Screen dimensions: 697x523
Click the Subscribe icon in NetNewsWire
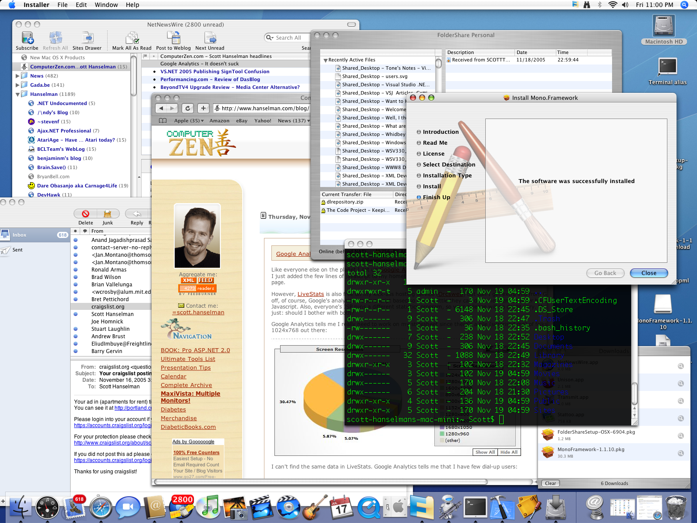point(27,38)
